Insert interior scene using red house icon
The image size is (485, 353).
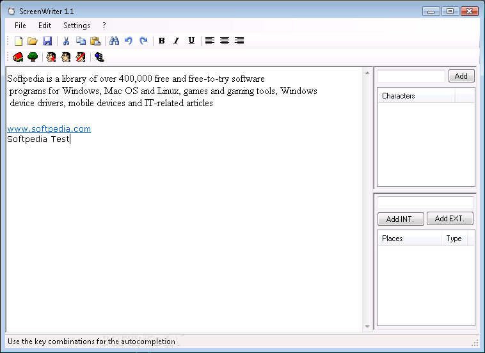tap(18, 57)
